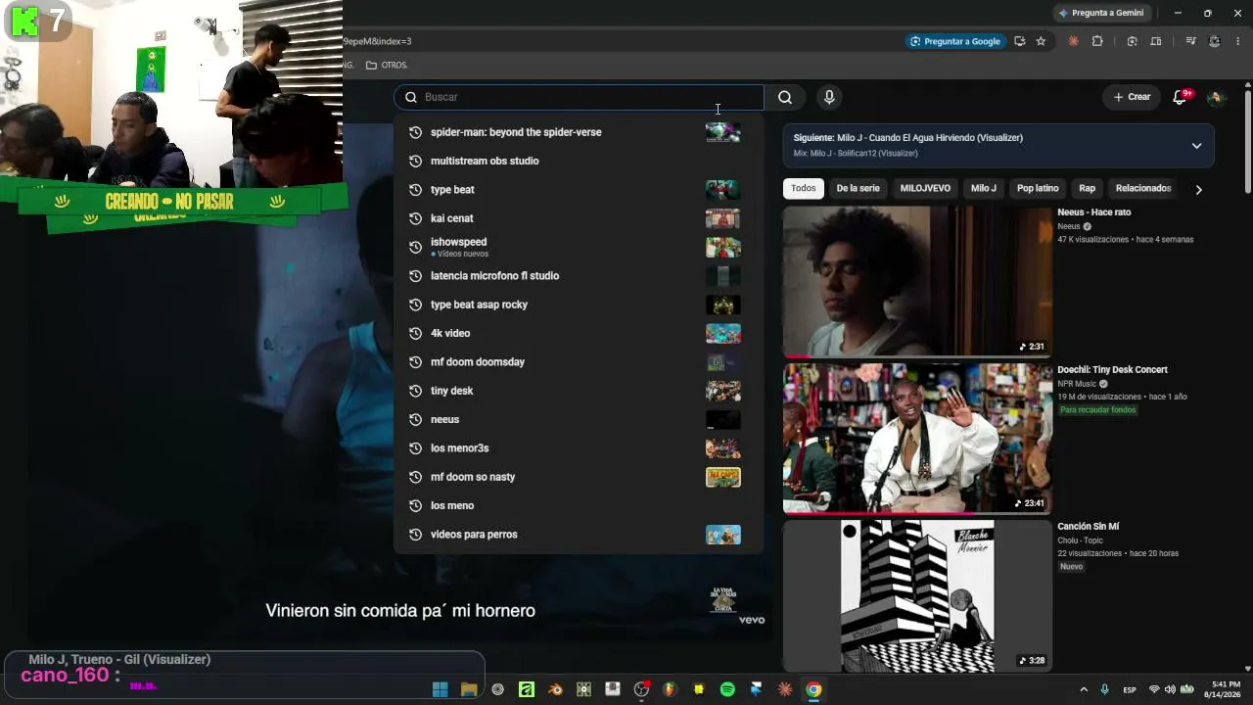Click the taskbar microphone tray icon

pyautogui.click(x=1104, y=689)
